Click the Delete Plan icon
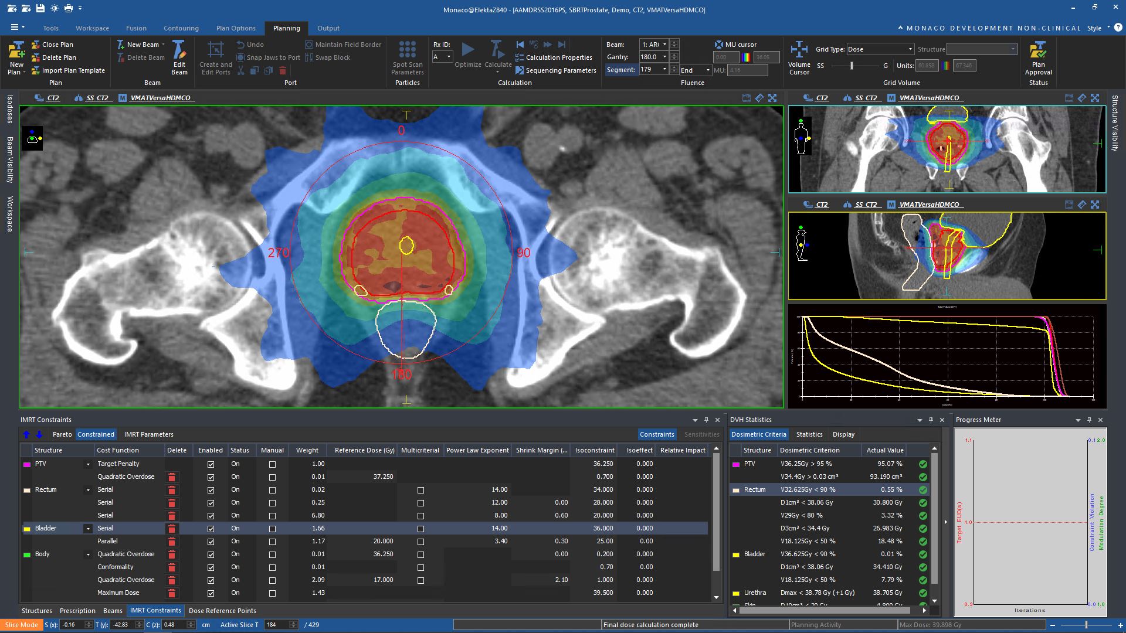This screenshot has width=1126, height=633. 36,57
